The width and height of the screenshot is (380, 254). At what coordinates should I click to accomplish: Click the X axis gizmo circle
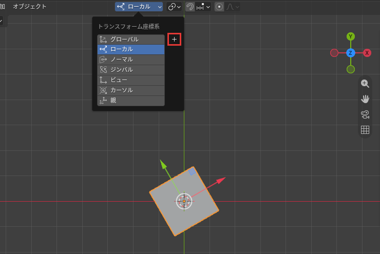click(367, 53)
